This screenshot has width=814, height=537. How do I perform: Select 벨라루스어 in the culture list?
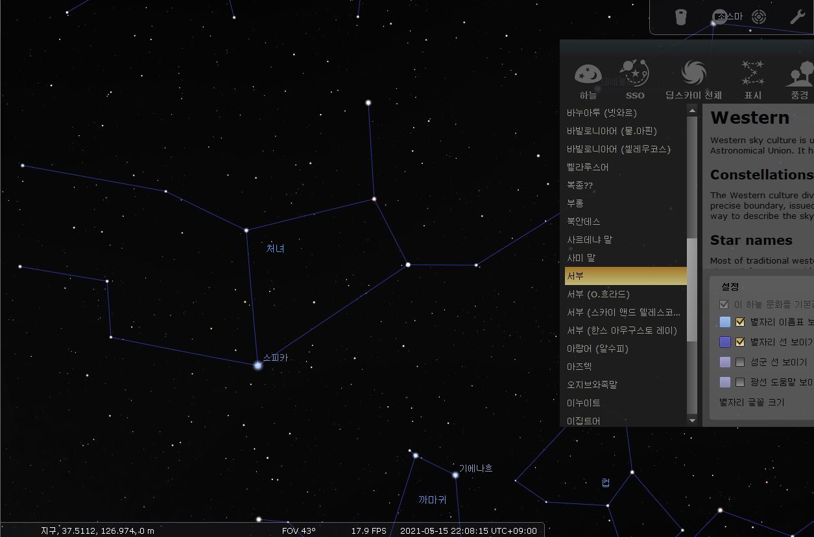click(x=625, y=167)
